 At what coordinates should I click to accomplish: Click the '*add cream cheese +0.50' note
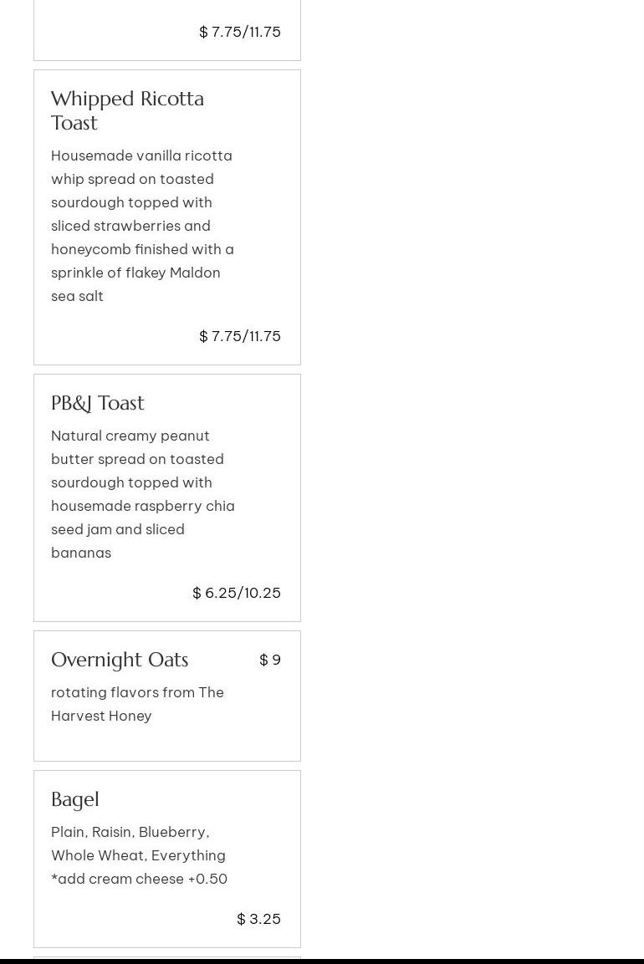click(x=139, y=879)
